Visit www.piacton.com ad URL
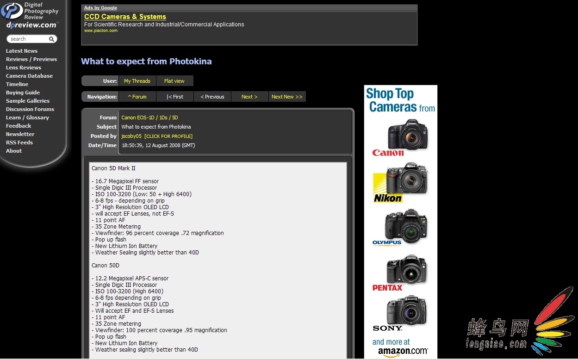Viewport: 578px width, 359px height. pos(101,31)
